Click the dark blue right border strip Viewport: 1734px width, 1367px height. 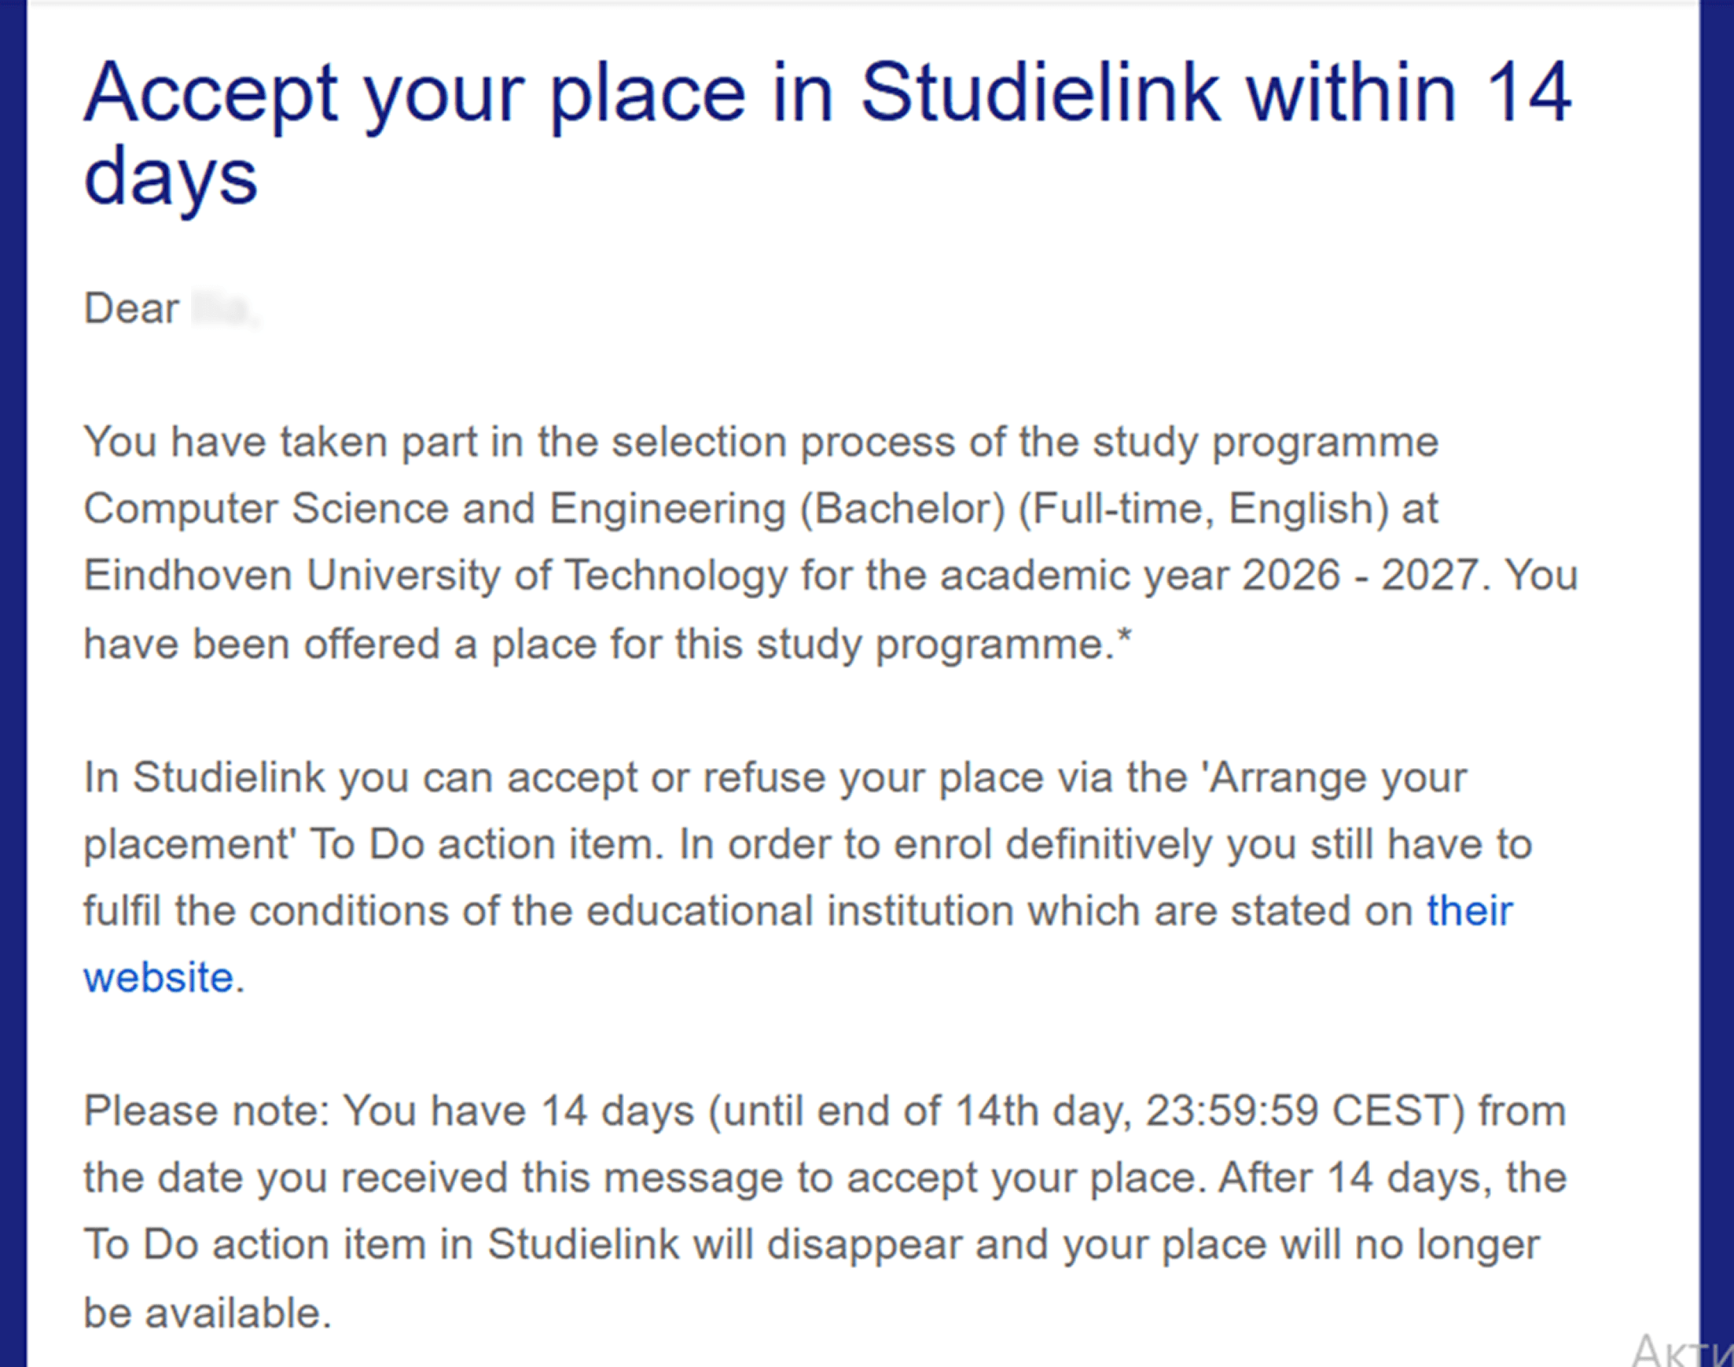(x=1717, y=684)
